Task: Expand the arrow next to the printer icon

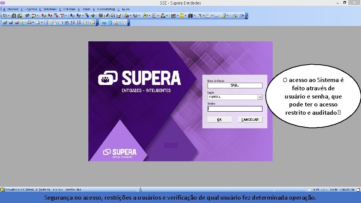Action: click(x=33, y=23)
